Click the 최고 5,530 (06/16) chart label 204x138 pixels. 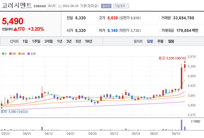click(172, 58)
